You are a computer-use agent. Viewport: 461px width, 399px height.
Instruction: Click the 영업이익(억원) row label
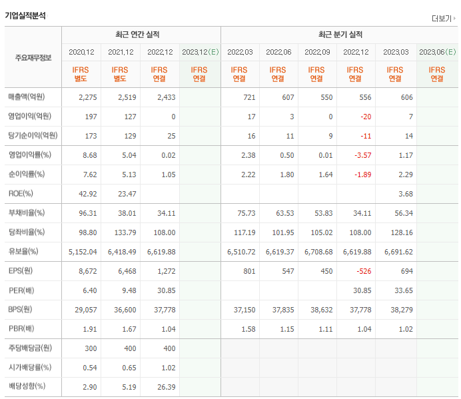click(x=30, y=116)
